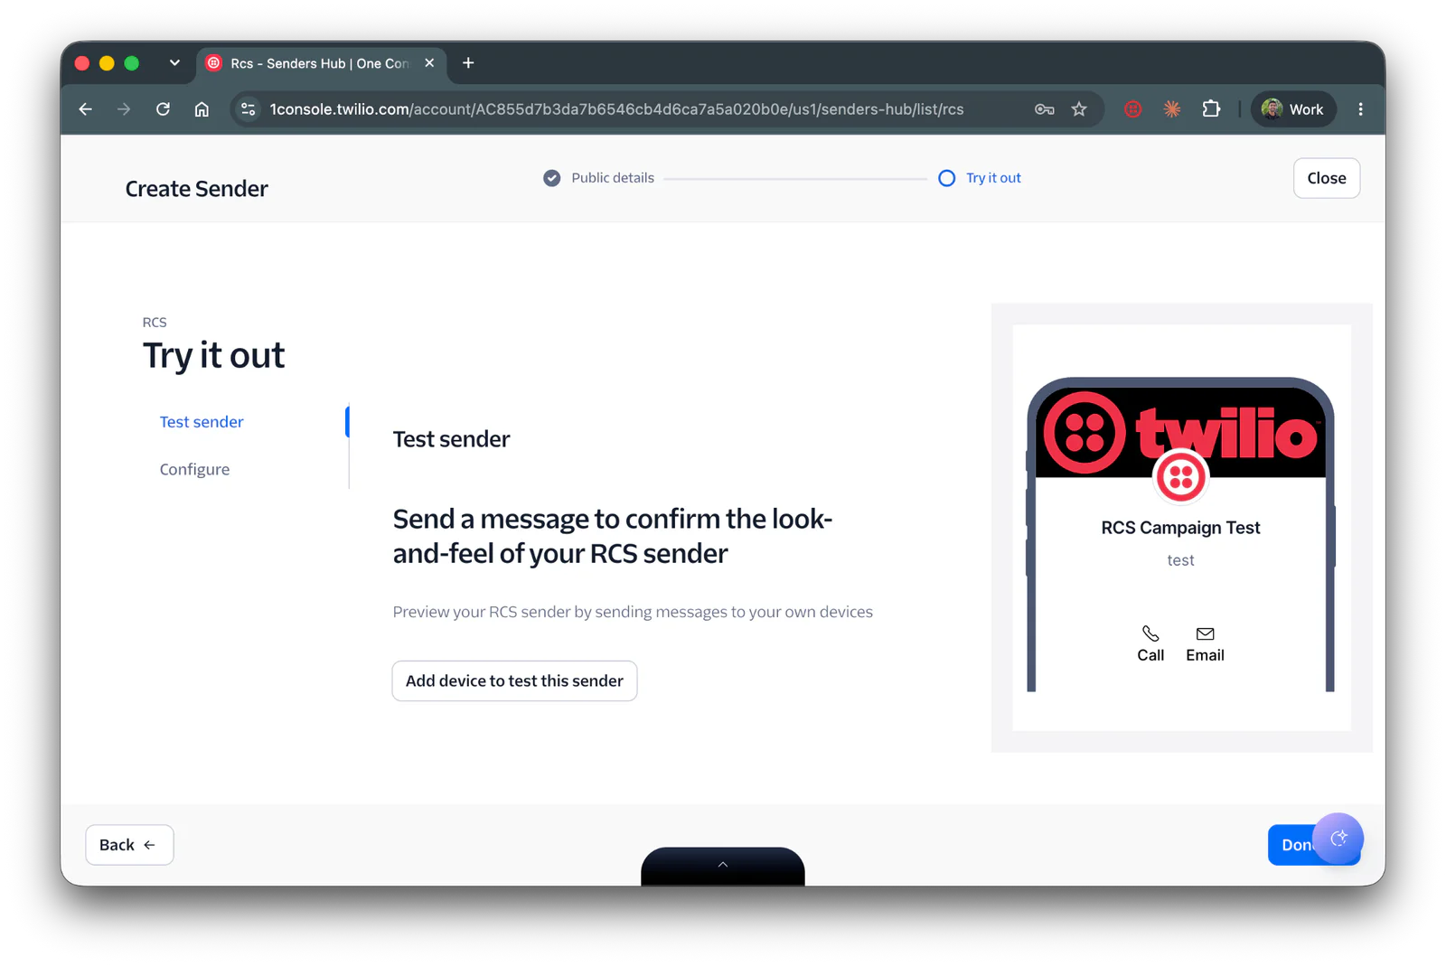
Task: Open the orange starburst extension icon
Action: pos(1171,109)
